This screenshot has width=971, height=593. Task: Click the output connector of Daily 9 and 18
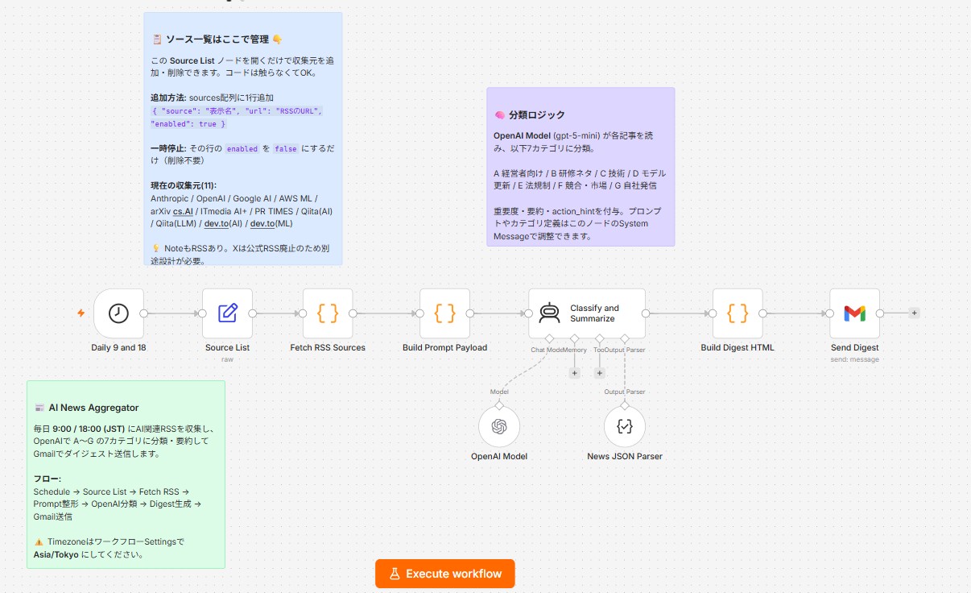(144, 313)
